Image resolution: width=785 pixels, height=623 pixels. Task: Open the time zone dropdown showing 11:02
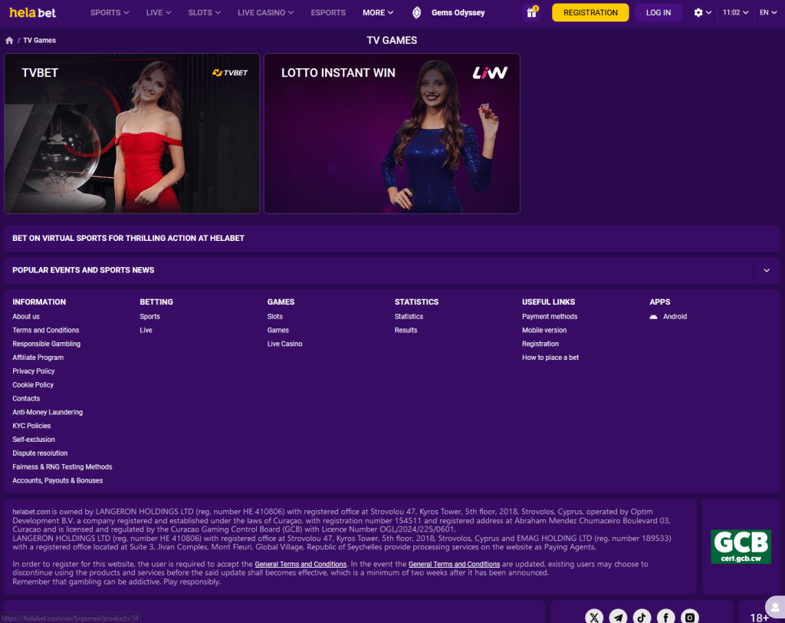(735, 12)
